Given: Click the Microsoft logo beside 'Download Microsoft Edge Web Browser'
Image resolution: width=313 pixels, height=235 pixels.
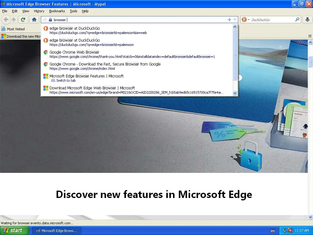Looking at the screenshot, I should point(46,88).
